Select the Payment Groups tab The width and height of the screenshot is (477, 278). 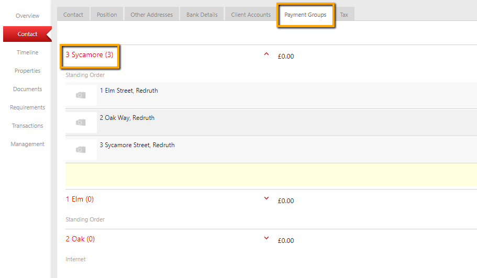tap(305, 15)
